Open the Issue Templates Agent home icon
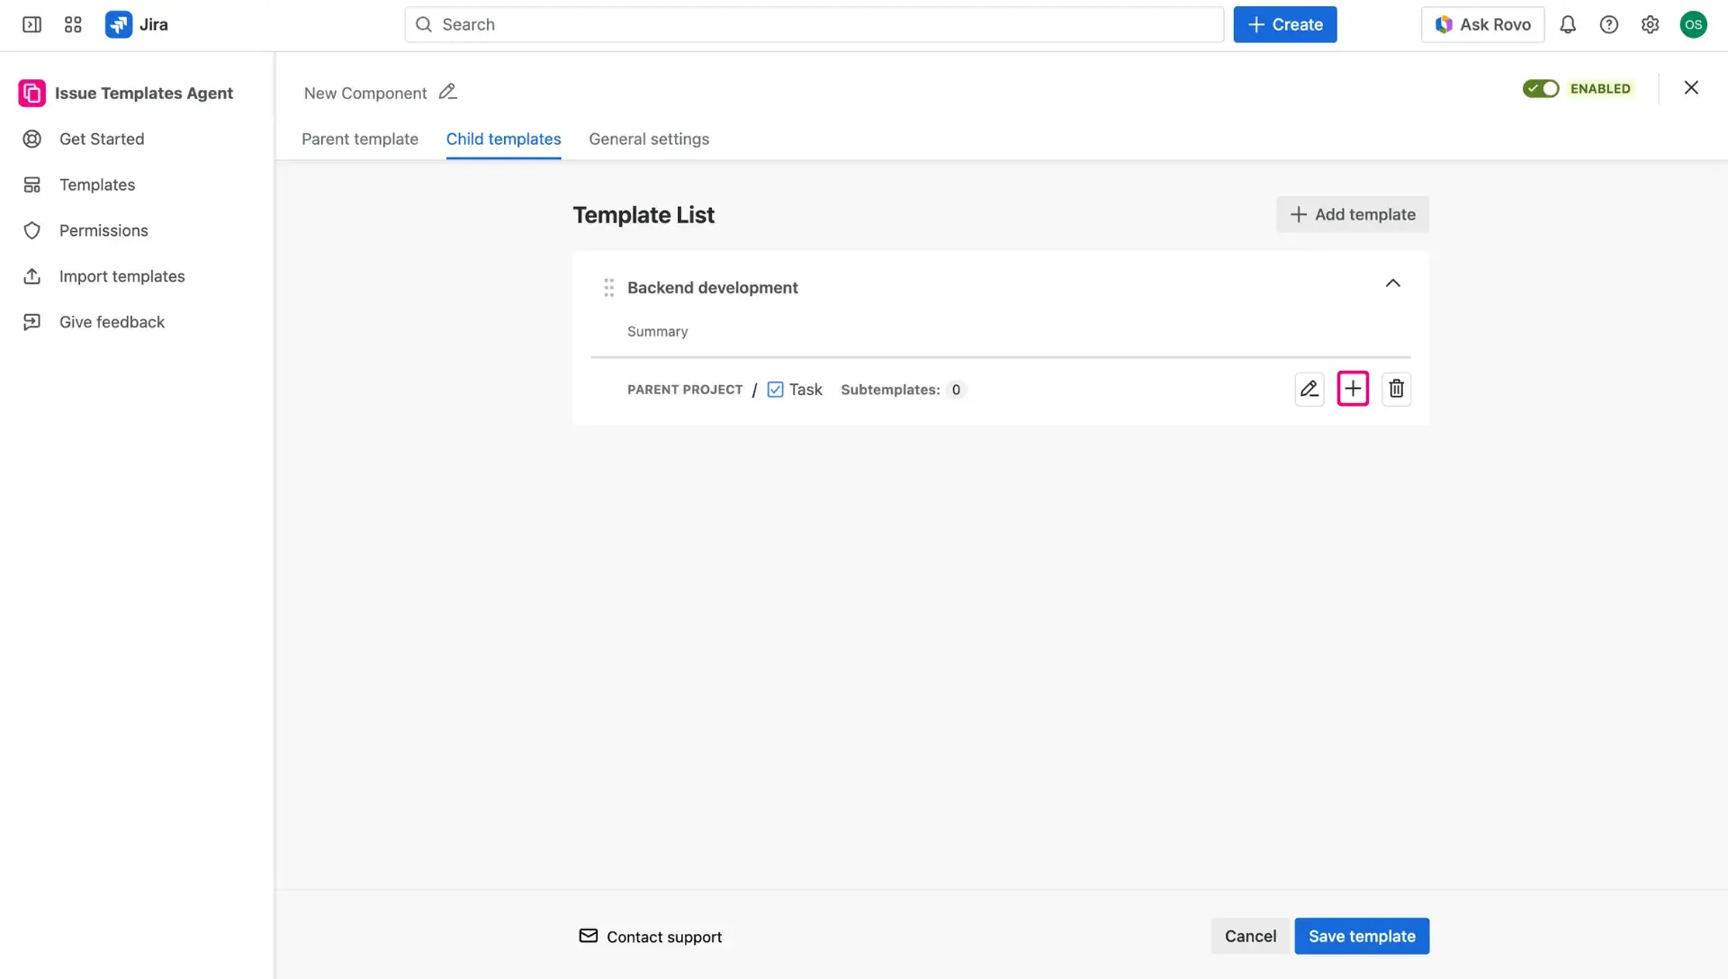Viewport: 1728px width, 979px height. 31,93
